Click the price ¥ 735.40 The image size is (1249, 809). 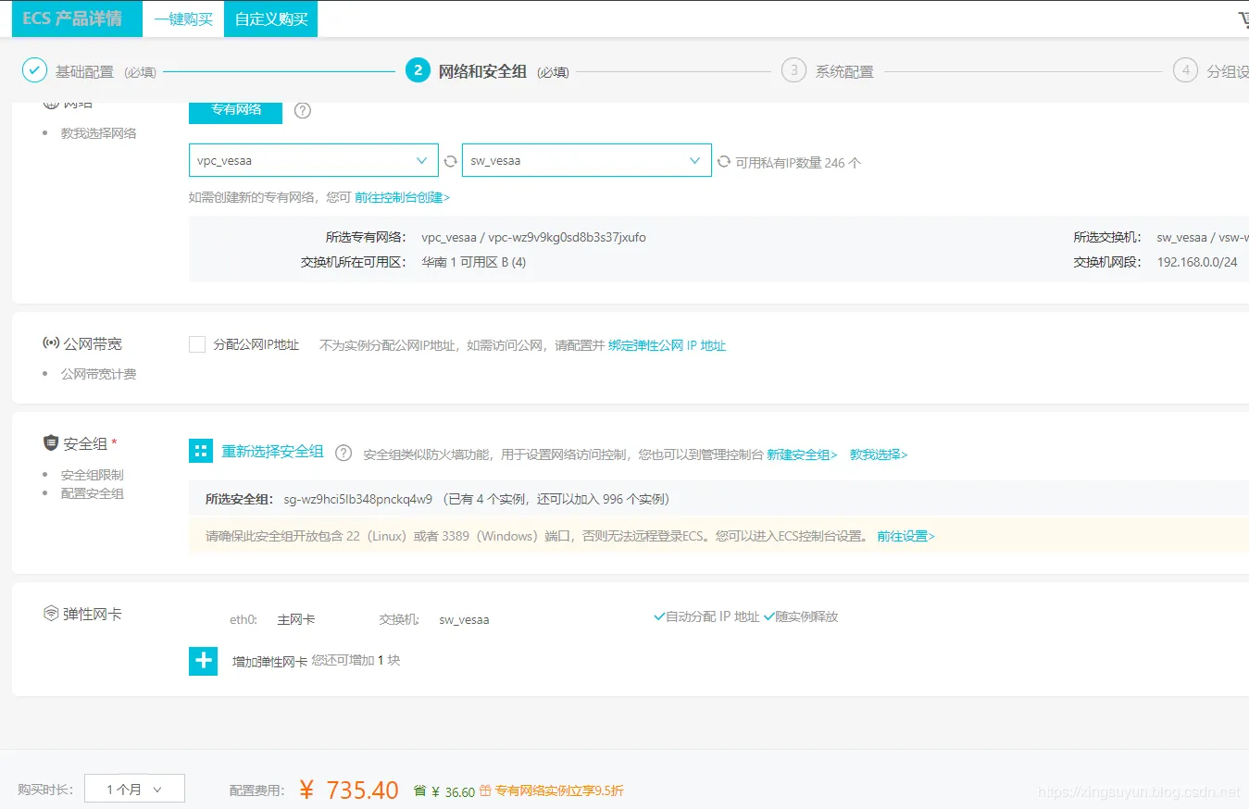[349, 790]
